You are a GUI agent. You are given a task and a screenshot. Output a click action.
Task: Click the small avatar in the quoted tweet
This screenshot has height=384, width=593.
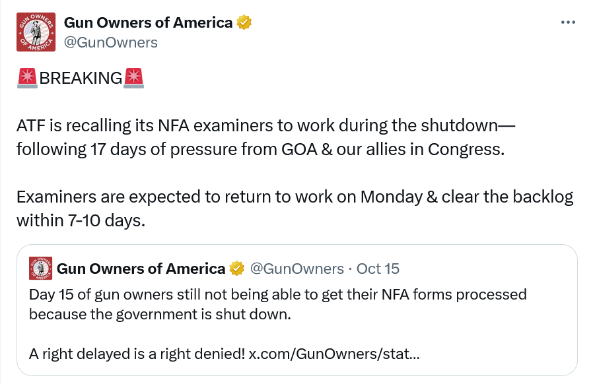41,269
